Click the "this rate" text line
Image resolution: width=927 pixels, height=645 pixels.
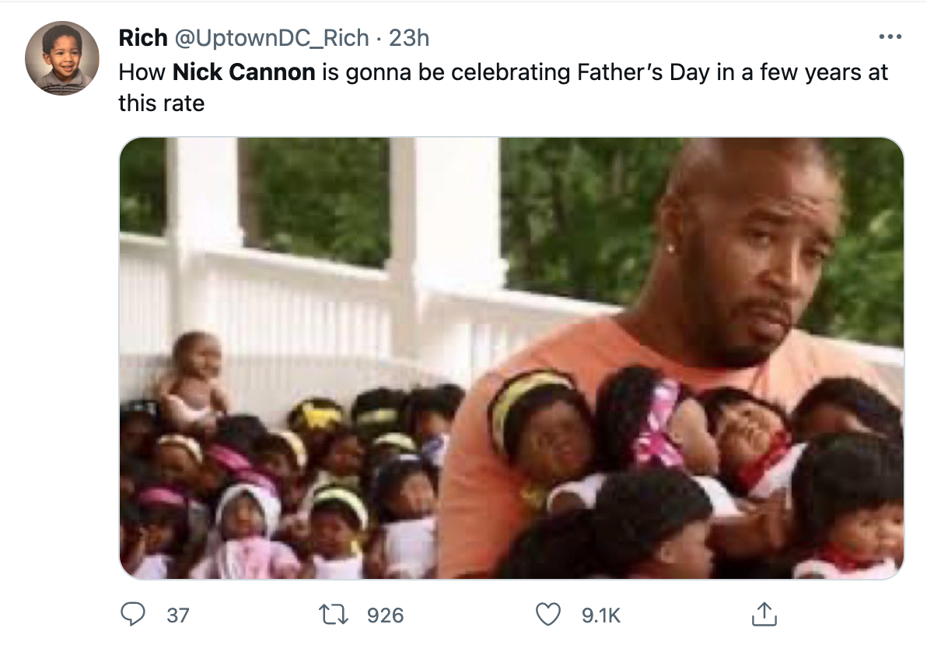[162, 103]
